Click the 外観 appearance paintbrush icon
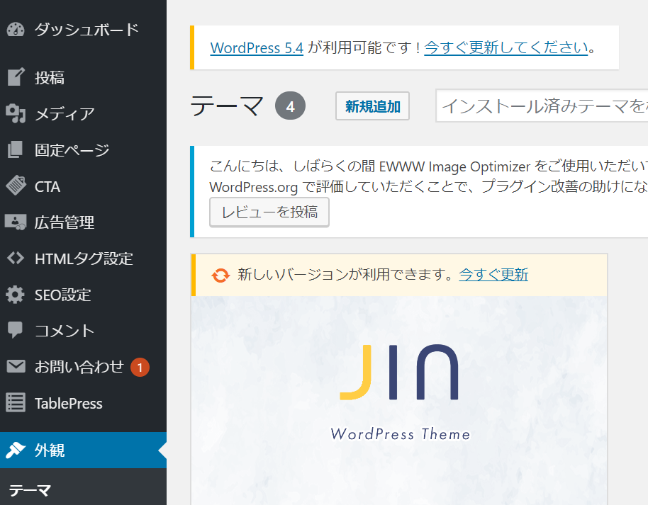The width and height of the screenshot is (648, 505). pyautogui.click(x=16, y=450)
